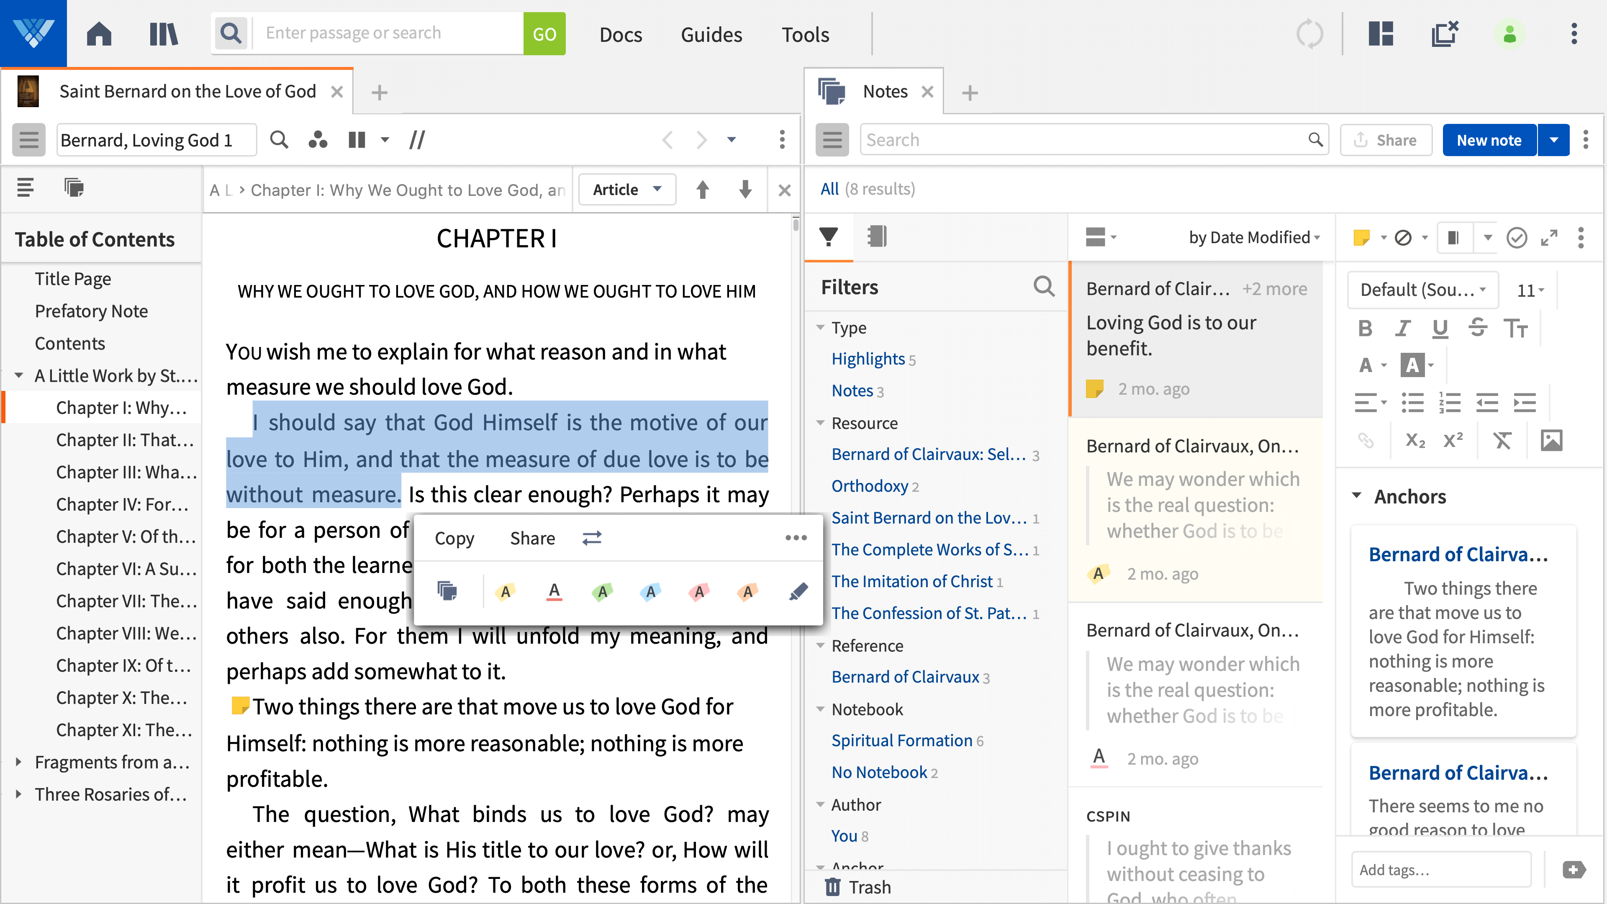Open the Notes panel hamburger menu
The height and width of the screenshot is (904, 1607).
[832, 139]
